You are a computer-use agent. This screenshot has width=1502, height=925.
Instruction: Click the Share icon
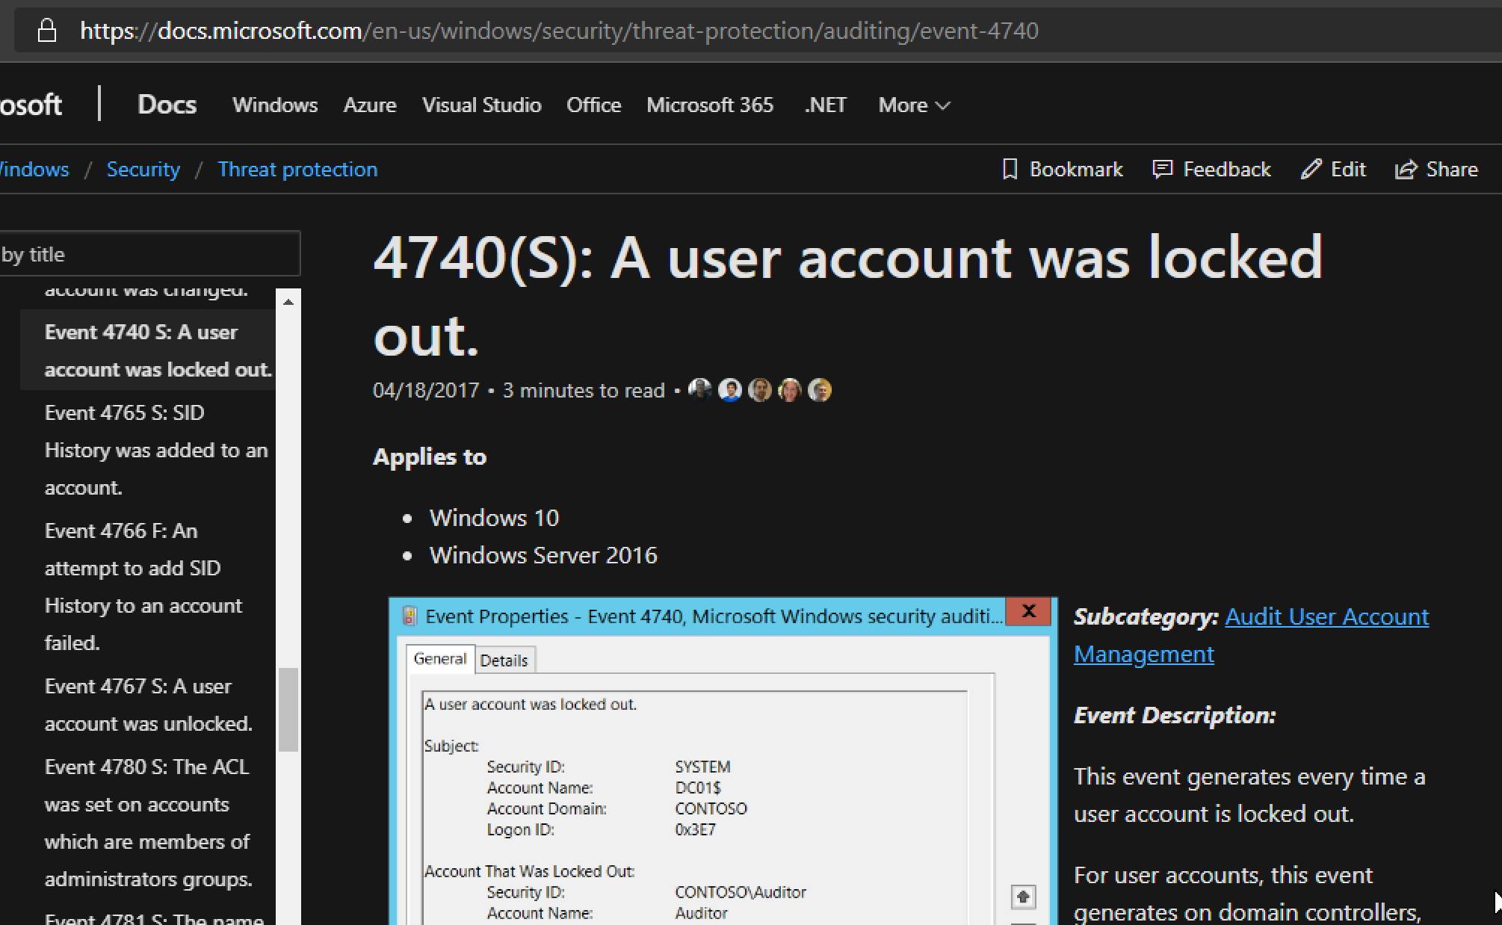(x=1406, y=170)
